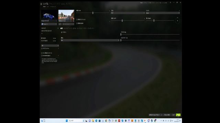
Task: Click the round back arrow icon beside シングル
Action: point(41,4)
